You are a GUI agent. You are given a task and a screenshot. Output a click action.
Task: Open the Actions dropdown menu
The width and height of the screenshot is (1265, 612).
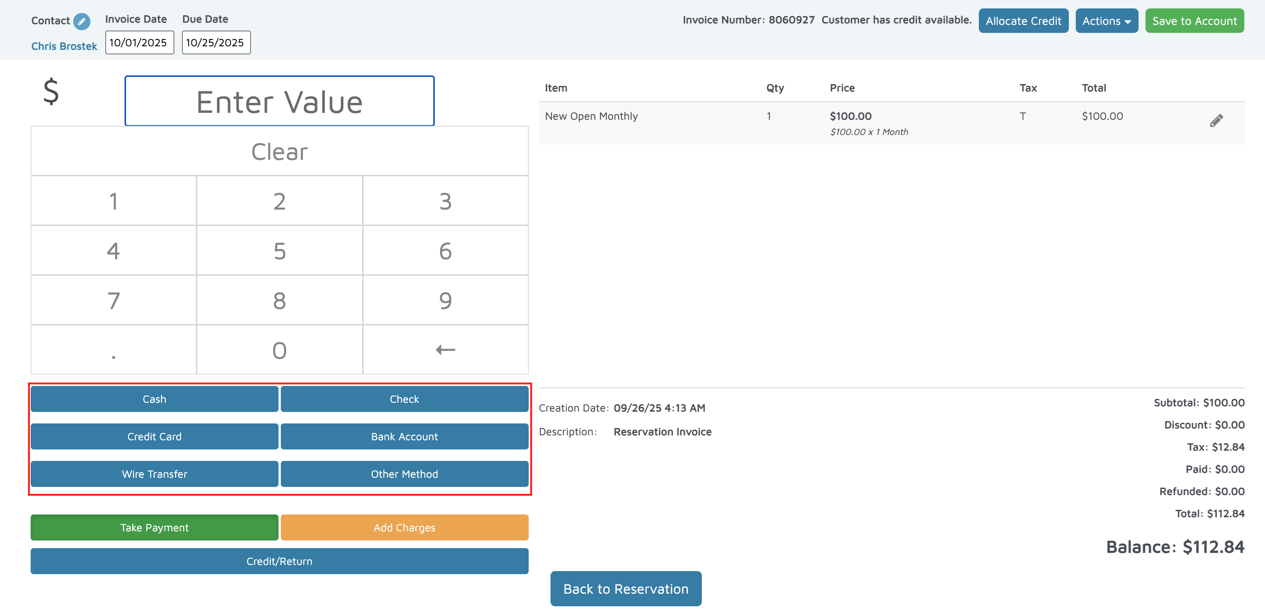click(1106, 21)
